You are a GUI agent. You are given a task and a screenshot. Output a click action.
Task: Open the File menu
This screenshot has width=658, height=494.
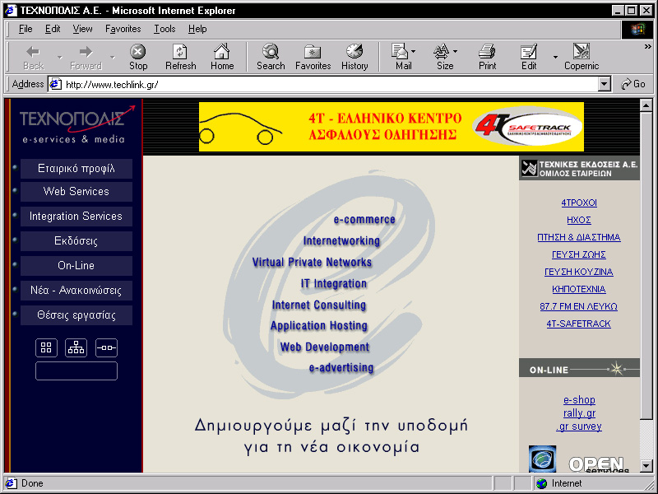pyautogui.click(x=25, y=29)
